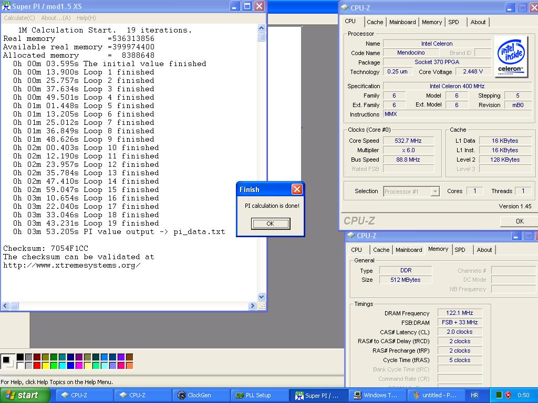Viewport: 538px width, 403px height.
Task: Pick the dark red color swatch
Action: click(37, 357)
